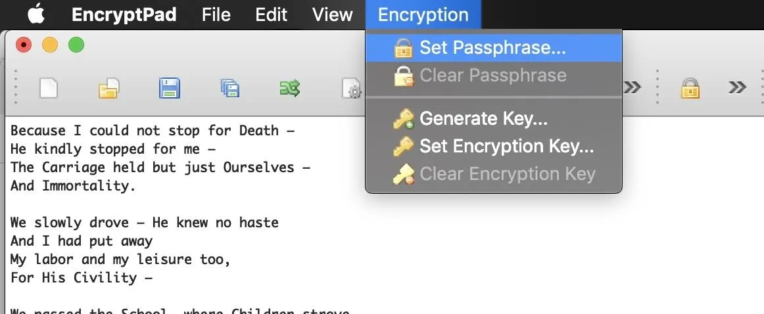Place cursor in the line "And Immortality."
Image resolution: width=764 pixels, height=314 pixels.
point(73,185)
